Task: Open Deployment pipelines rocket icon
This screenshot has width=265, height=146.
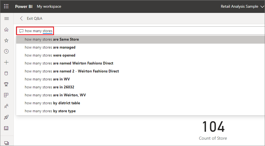Action: click(6, 117)
